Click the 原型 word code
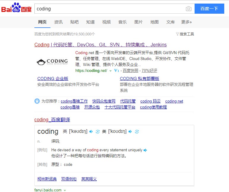 (x=68, y=165)
